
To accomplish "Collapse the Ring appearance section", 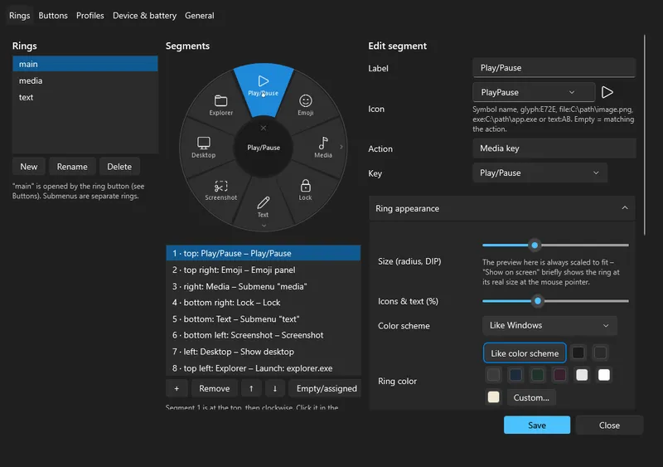I will pyautogui.click(x=502, y=208).
